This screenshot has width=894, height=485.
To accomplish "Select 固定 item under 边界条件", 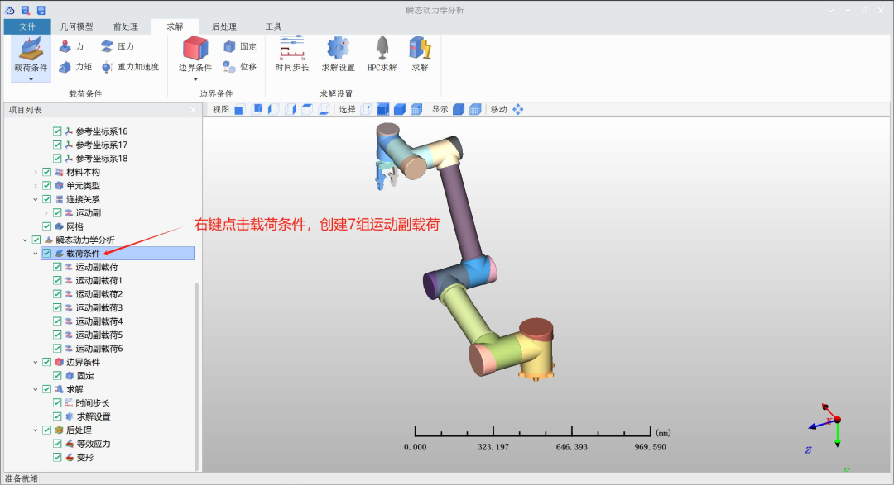I will [x=85, y=376].
